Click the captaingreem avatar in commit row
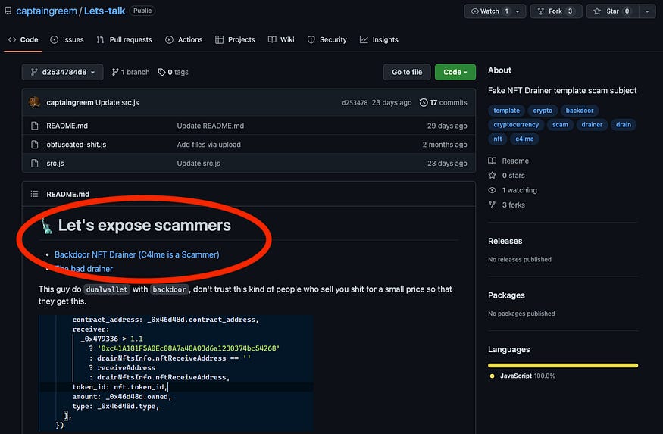Image resolution: width=663 pixels, height=434 pixels. click(x=35, y=102)
